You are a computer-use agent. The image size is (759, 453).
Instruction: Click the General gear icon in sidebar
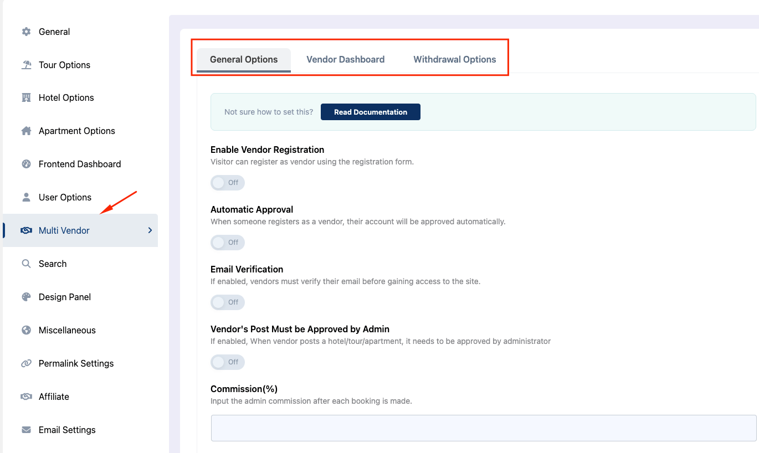26,32
